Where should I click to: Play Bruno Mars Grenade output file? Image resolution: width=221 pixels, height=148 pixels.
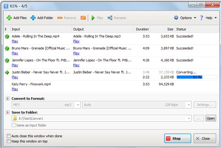[x=76, y=53]
